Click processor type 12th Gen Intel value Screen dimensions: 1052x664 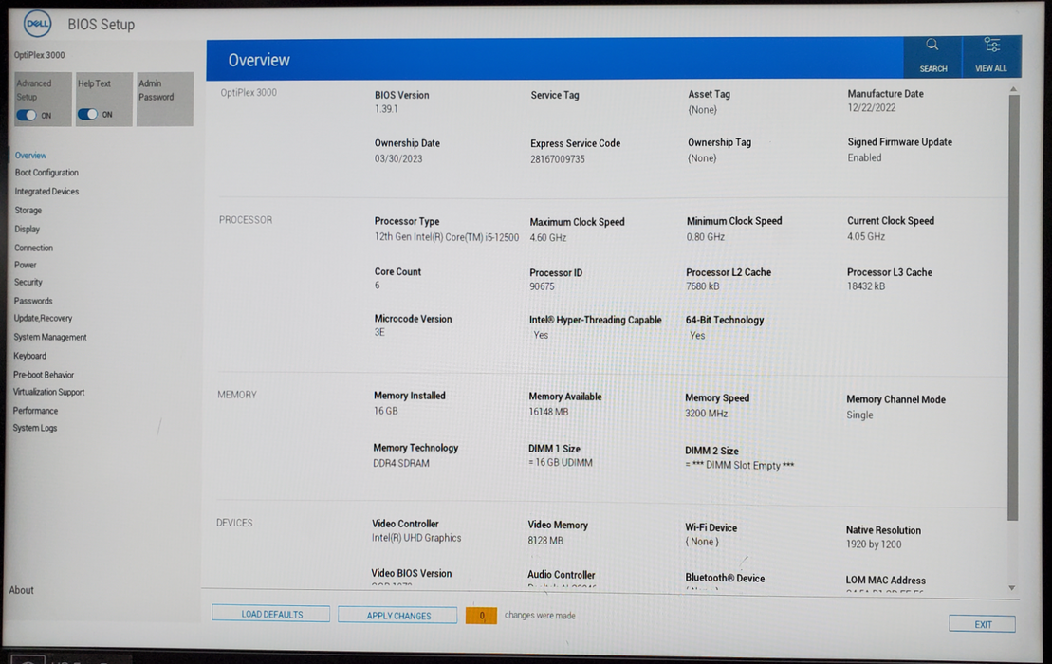(447, 237)
